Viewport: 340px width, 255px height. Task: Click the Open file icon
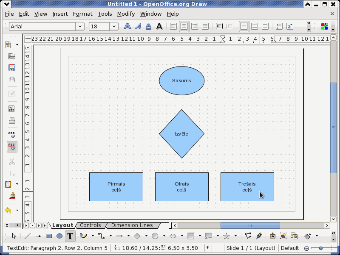[x=12, y=56]
